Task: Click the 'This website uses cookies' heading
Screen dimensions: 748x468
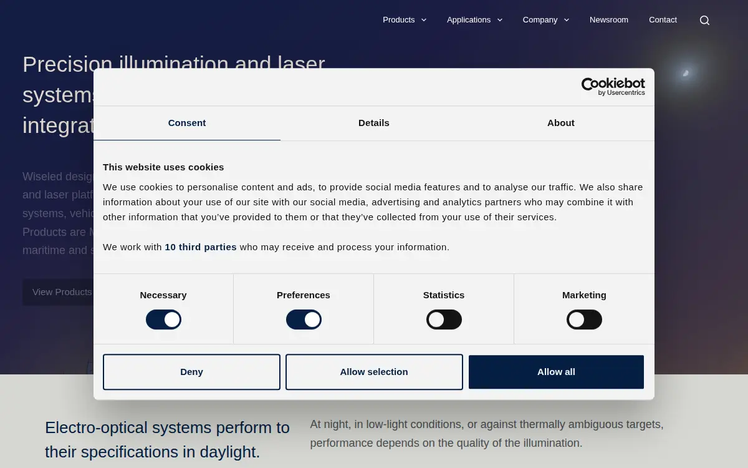Action: (x=163, y=167)
